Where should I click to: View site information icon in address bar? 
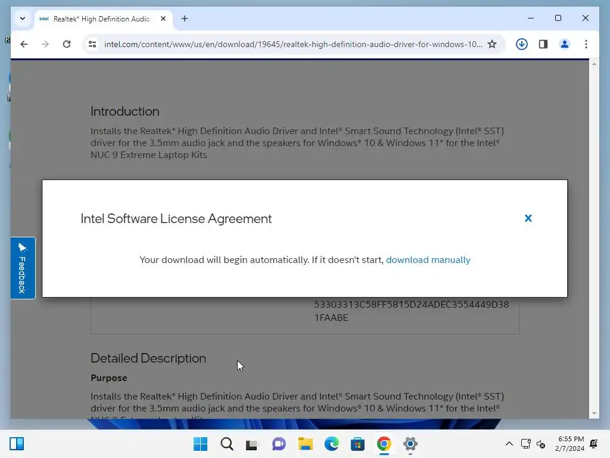92,44
